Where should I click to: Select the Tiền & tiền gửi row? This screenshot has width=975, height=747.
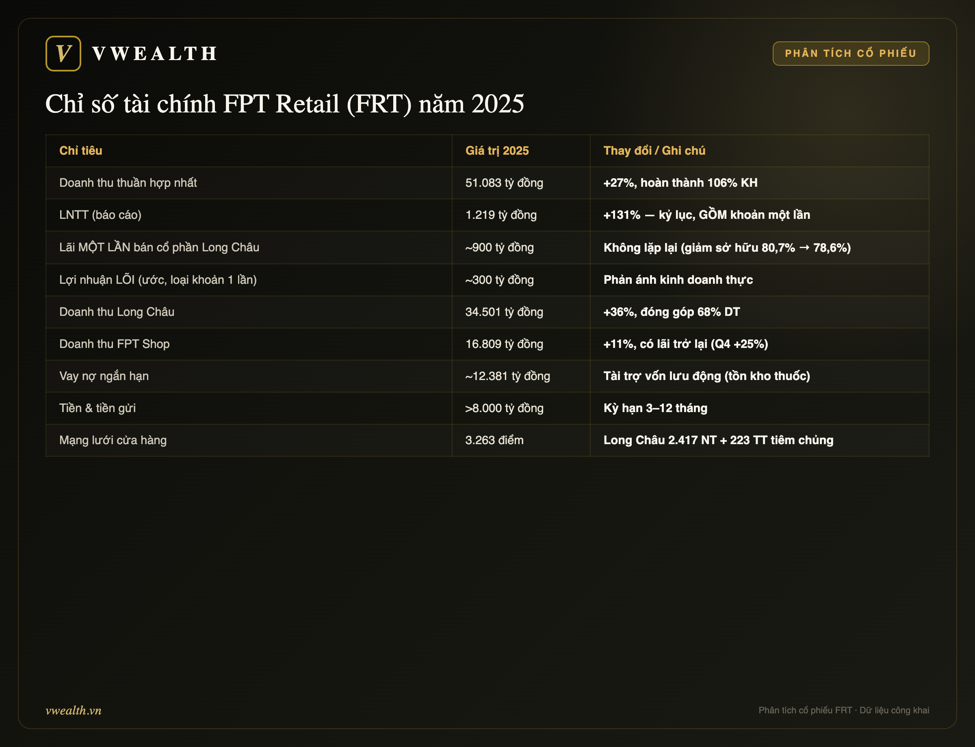[x=487, y=408]
